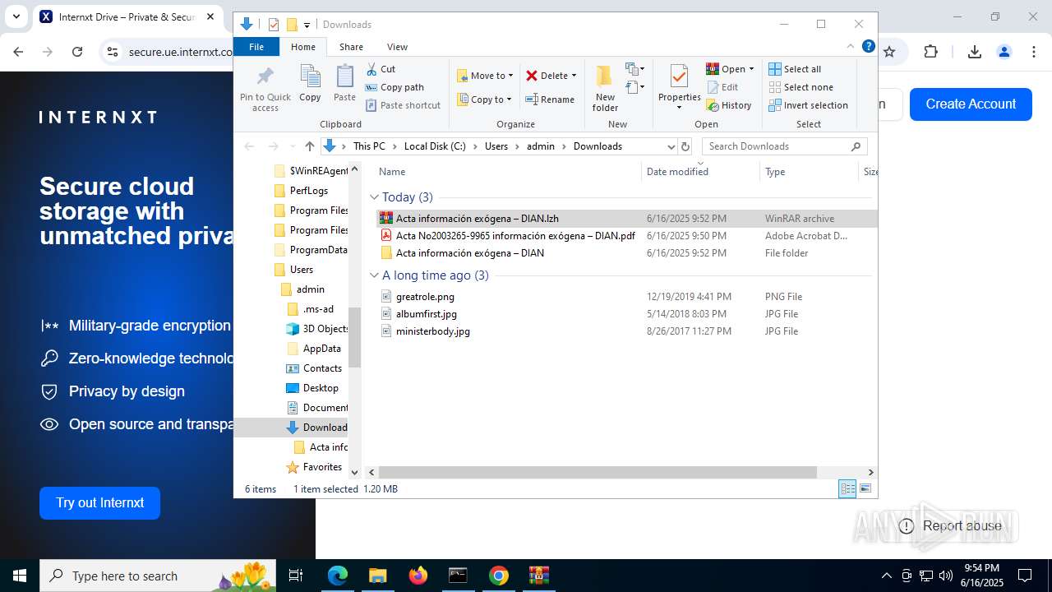Open WinRAR from the taskbar
The width and height of the screenshot is (1052, 592).
click(x=539, y=576)
